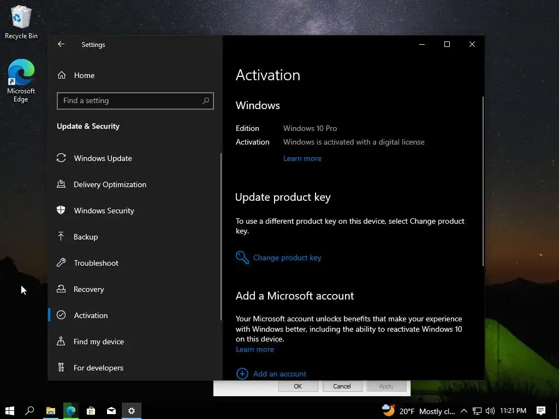The width and height of the screenshot is (559, 419).
Task: Go to Settings Home
Action: [x=84, y=75]
